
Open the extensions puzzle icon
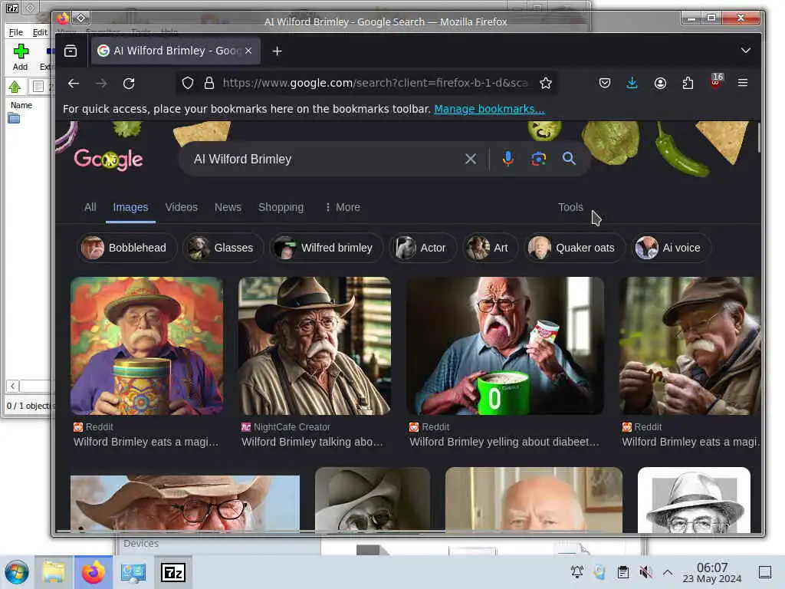[688, 83]
